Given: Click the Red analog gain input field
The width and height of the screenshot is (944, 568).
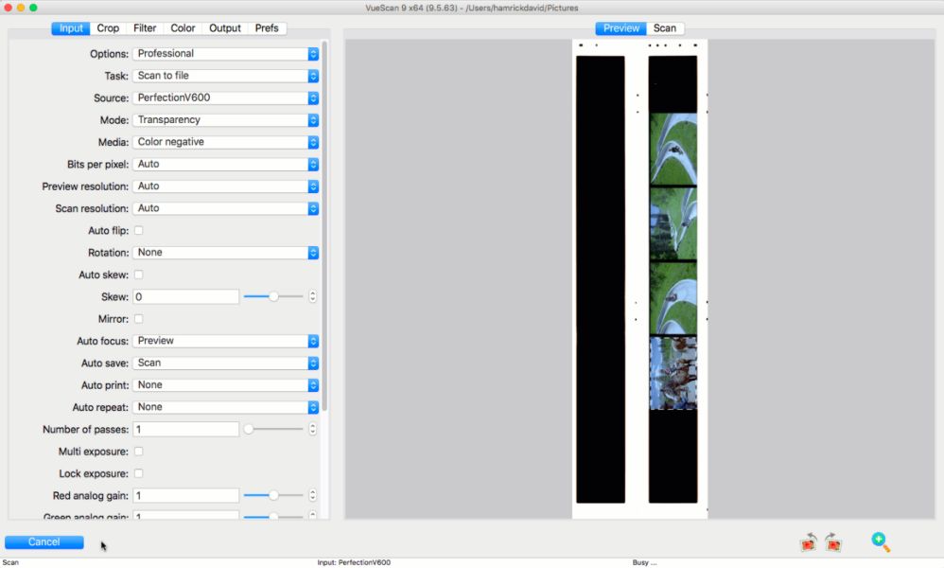Looking at the screenshot, I should coord(185,496).
